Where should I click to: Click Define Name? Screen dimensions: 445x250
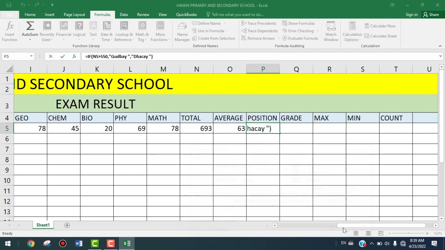[x=206, y=23]
